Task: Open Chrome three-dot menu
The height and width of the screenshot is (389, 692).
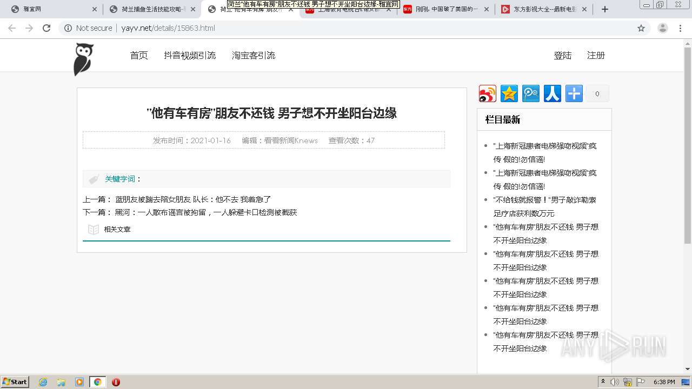Action: pos(681,28)
